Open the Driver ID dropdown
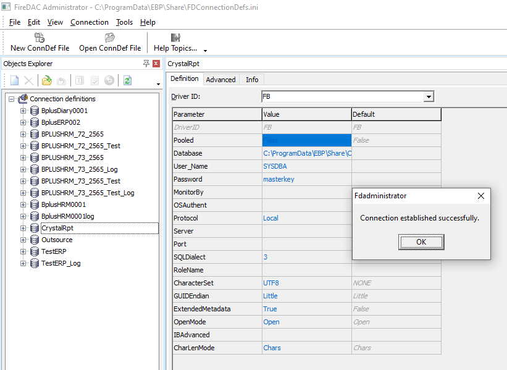The width and height of the screenshot is (507, 370). coord(428,97)
